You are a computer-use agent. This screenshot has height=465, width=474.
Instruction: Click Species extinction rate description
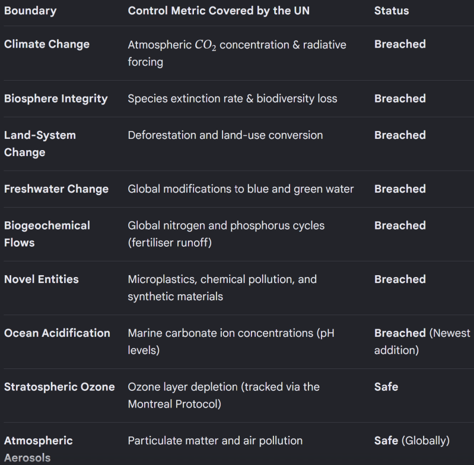pyautogui.click(x=233, y=98)
